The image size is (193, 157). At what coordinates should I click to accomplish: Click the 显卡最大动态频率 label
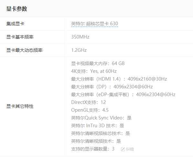25,50
